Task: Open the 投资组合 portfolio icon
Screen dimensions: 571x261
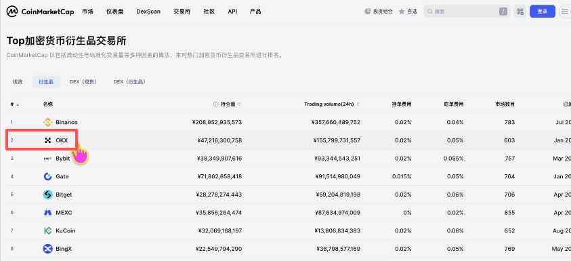Action: 367,12
